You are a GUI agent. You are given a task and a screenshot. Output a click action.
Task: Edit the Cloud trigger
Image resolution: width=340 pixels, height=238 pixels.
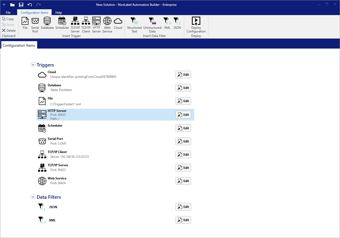[183, 75]
